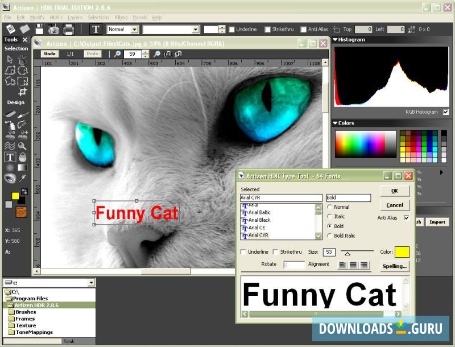Click the Undo button
The height and width of the screenshot is (347, 455).
pyautogui.click(x=49, y=53)
